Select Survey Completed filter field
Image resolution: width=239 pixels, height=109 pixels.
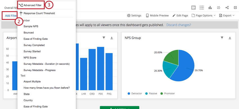click(x=34, y=45)
